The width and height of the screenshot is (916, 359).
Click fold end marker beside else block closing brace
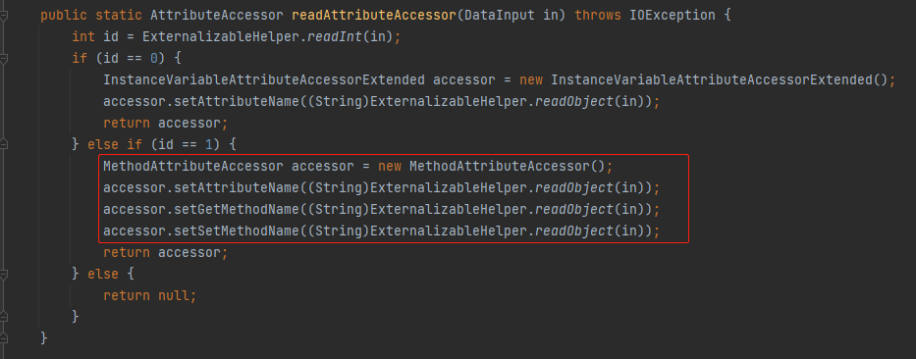(4, 317)
